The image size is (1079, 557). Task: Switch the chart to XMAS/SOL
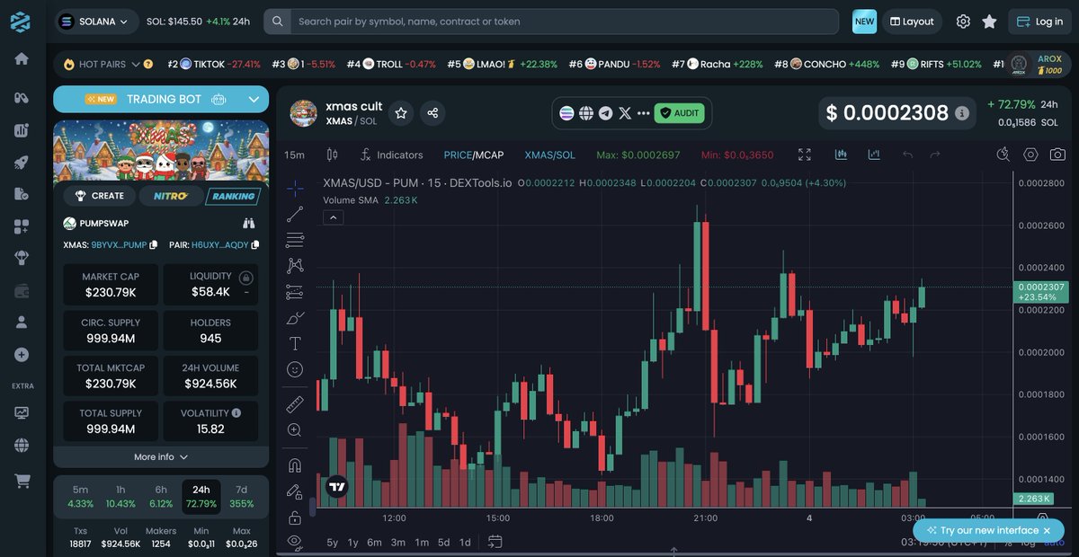pos(549,155)
